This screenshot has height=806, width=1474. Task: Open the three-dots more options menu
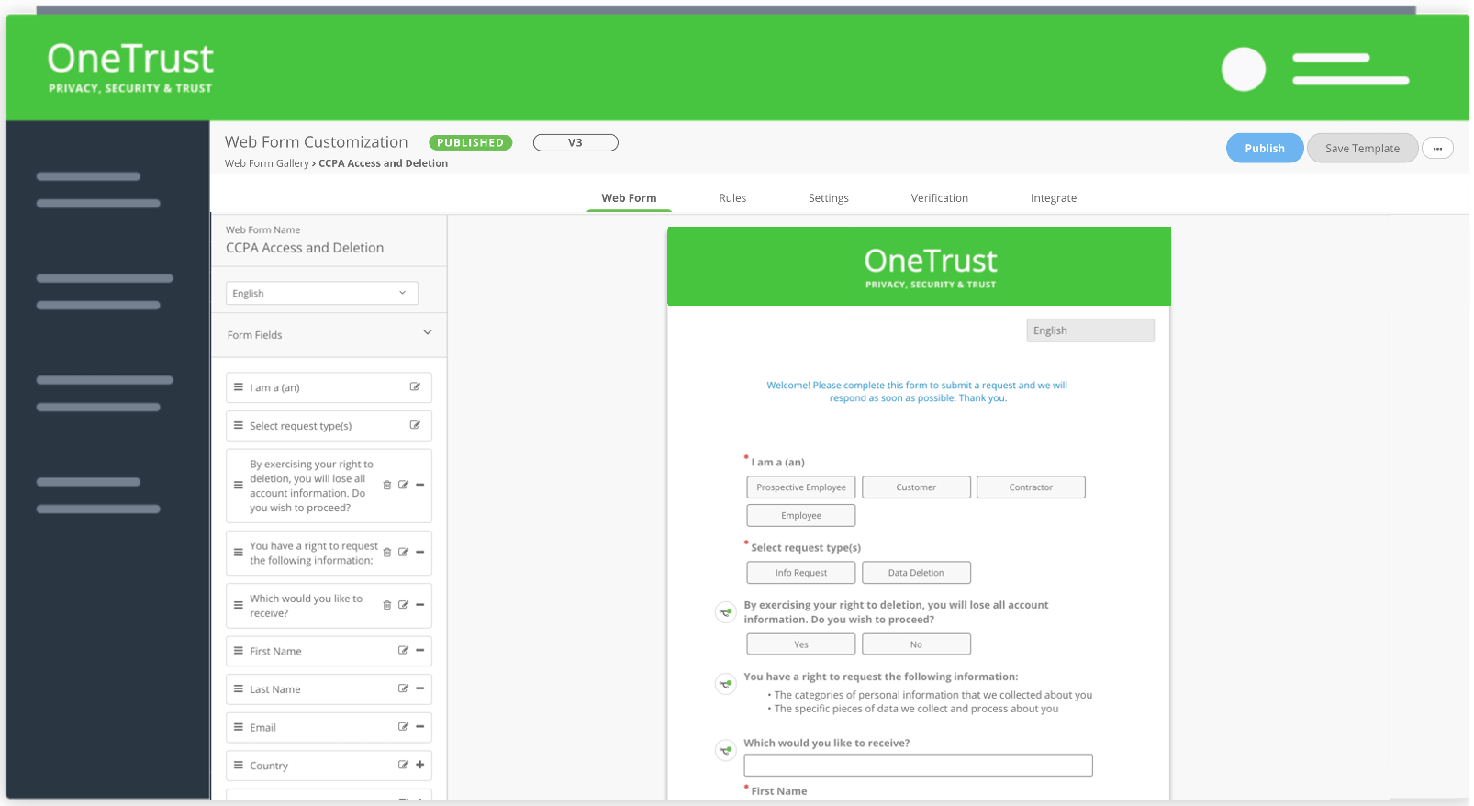tap(1437, 148)
